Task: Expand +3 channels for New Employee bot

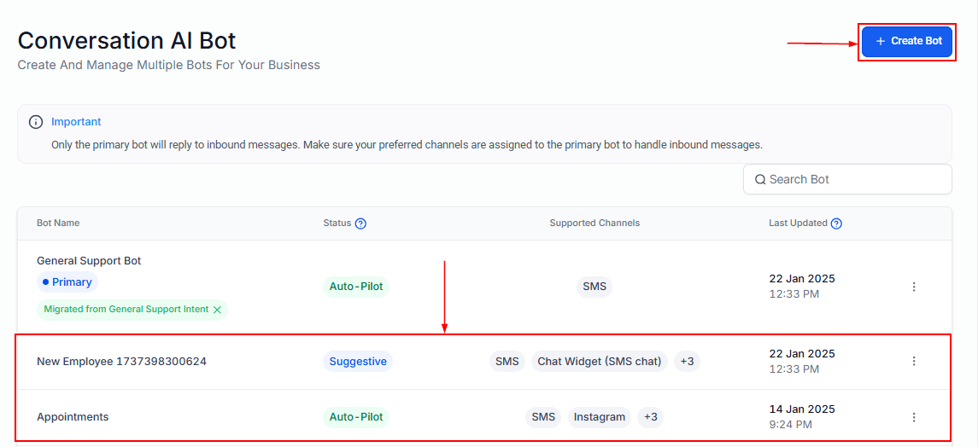Action: pyautogui.click(x=687, y=361)
